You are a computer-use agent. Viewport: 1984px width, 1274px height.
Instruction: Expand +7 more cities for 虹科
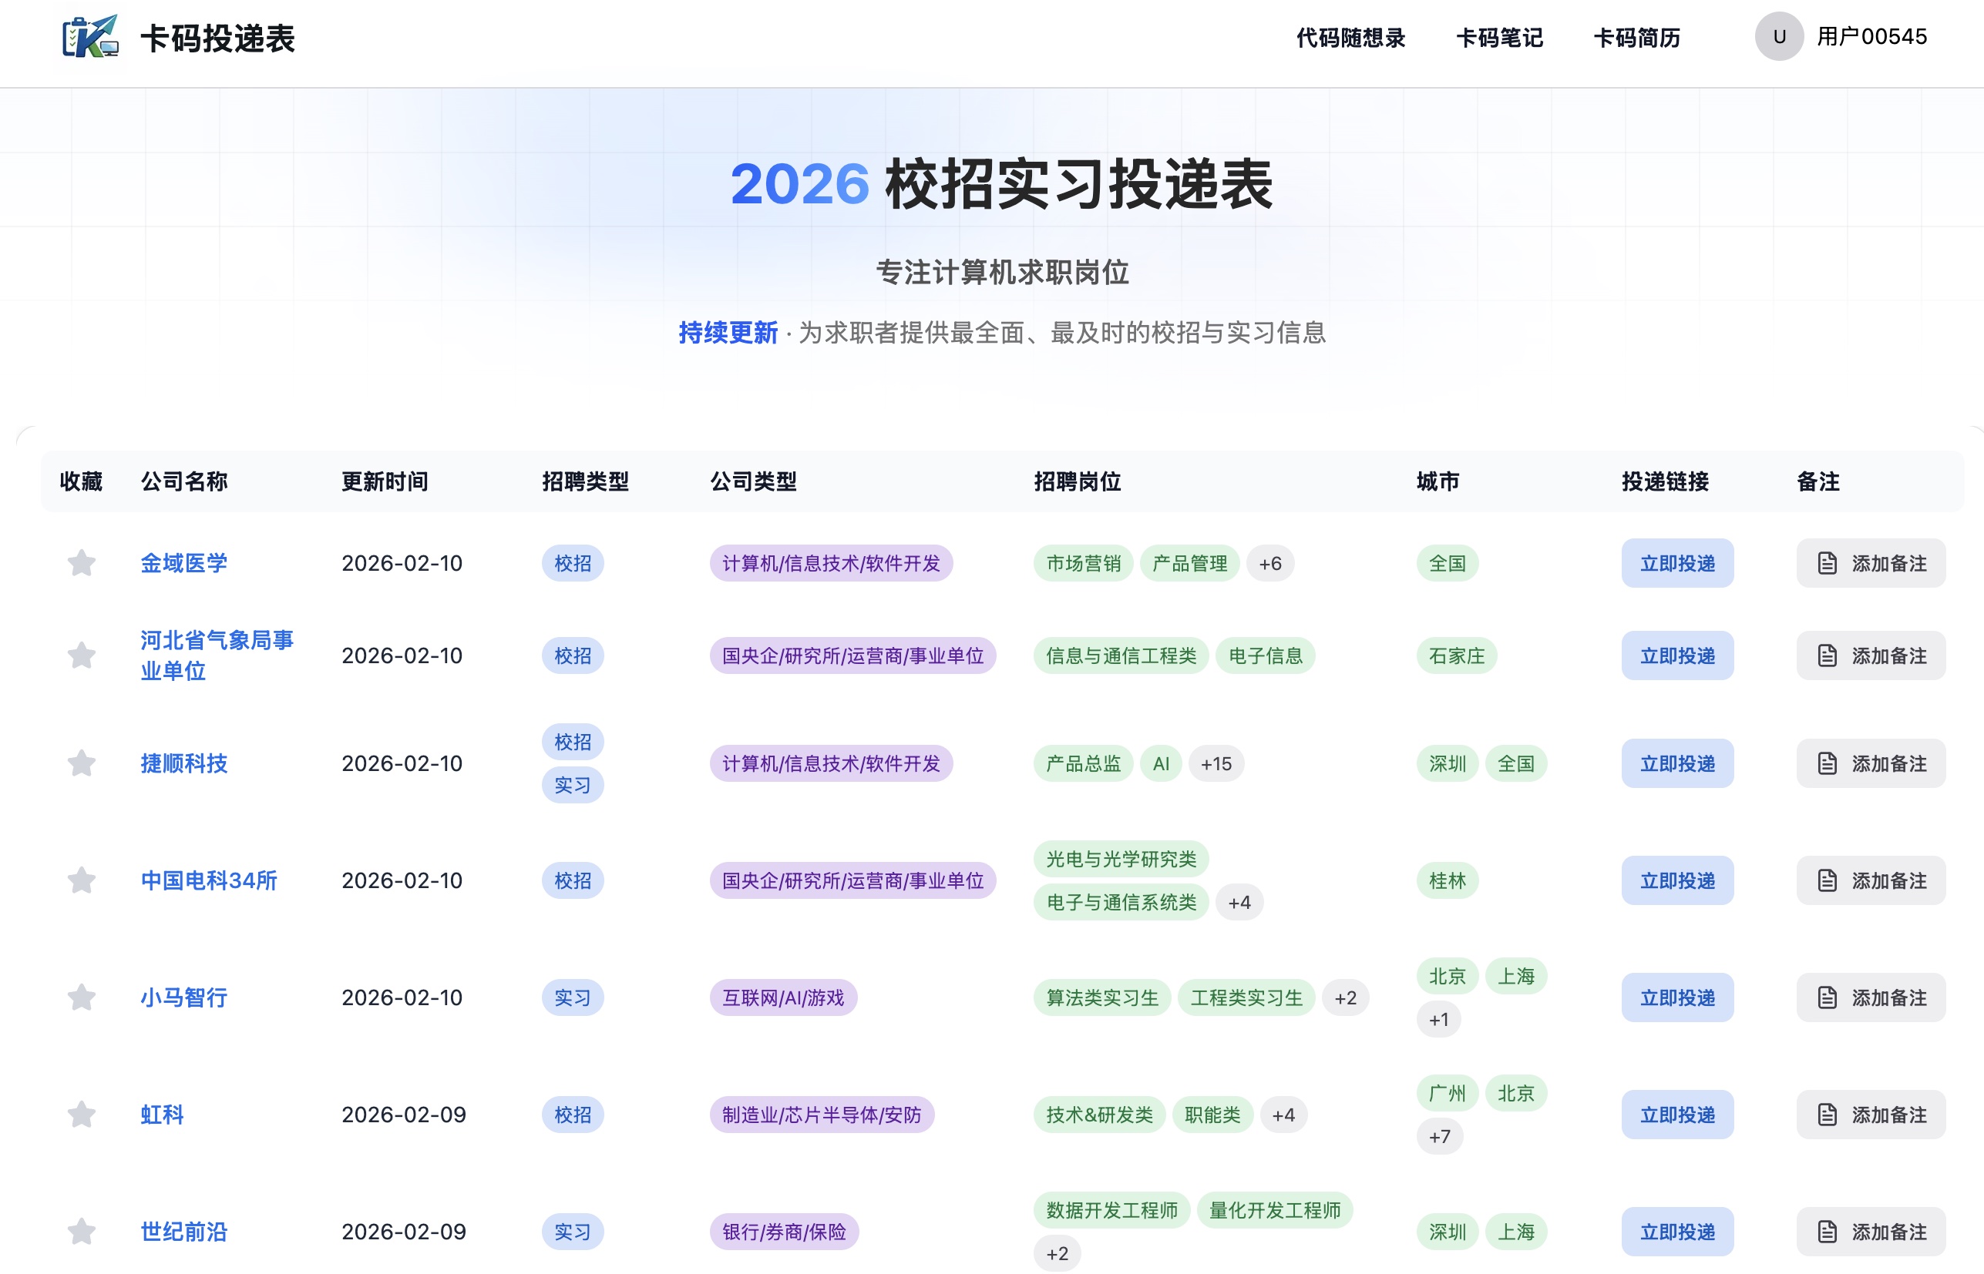coord(1439,1137)
